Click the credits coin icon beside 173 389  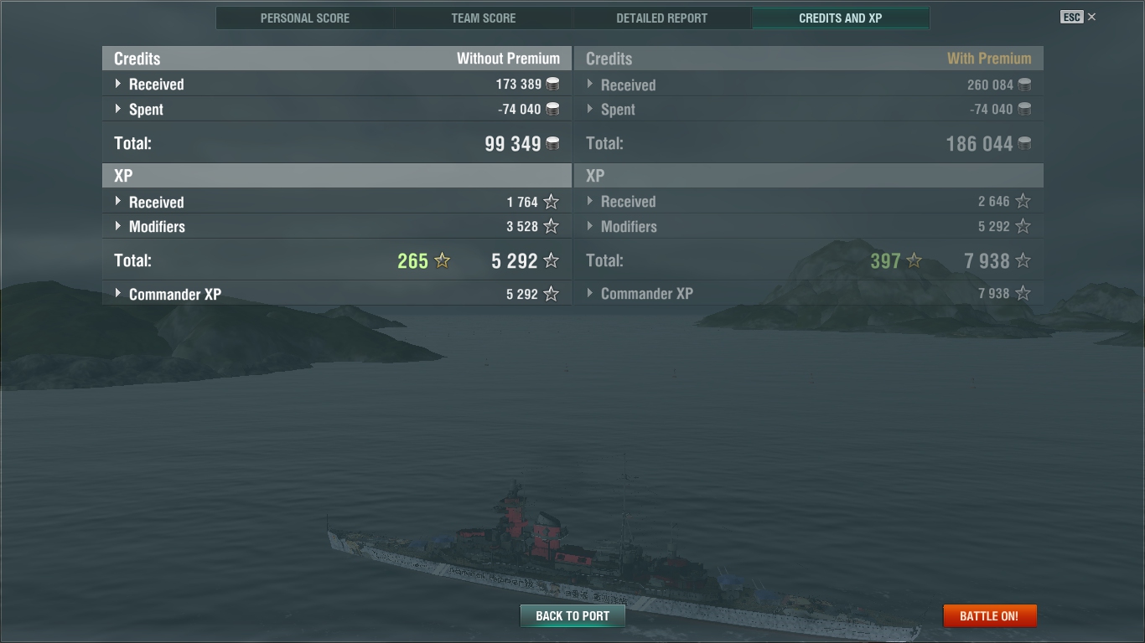(552, 84)
